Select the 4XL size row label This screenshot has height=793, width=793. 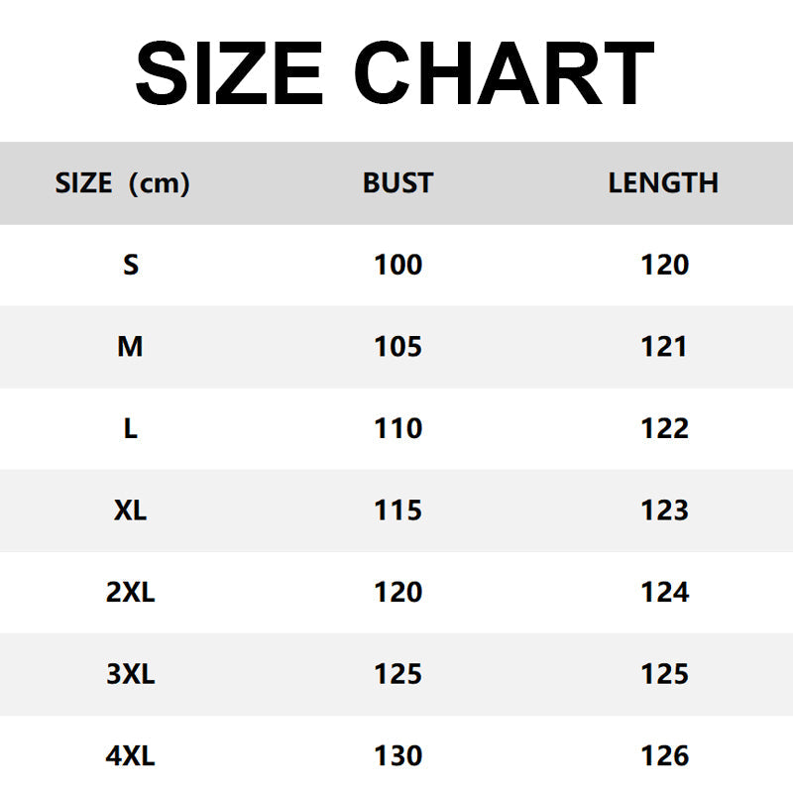click(131, 756)
